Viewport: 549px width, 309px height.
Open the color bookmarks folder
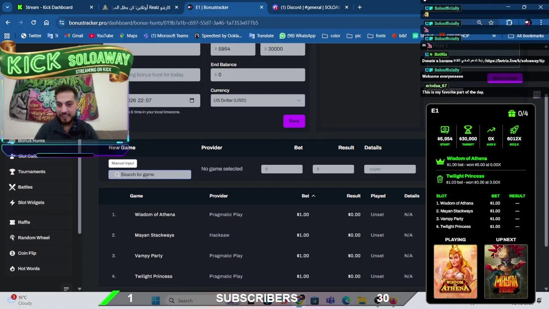click(x=331, y=36)
